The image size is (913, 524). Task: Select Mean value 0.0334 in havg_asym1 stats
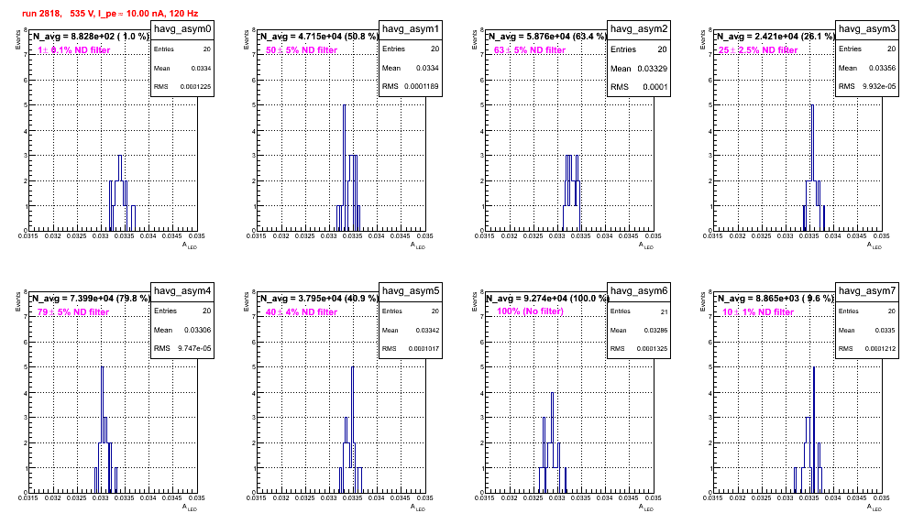pos(427,68)
